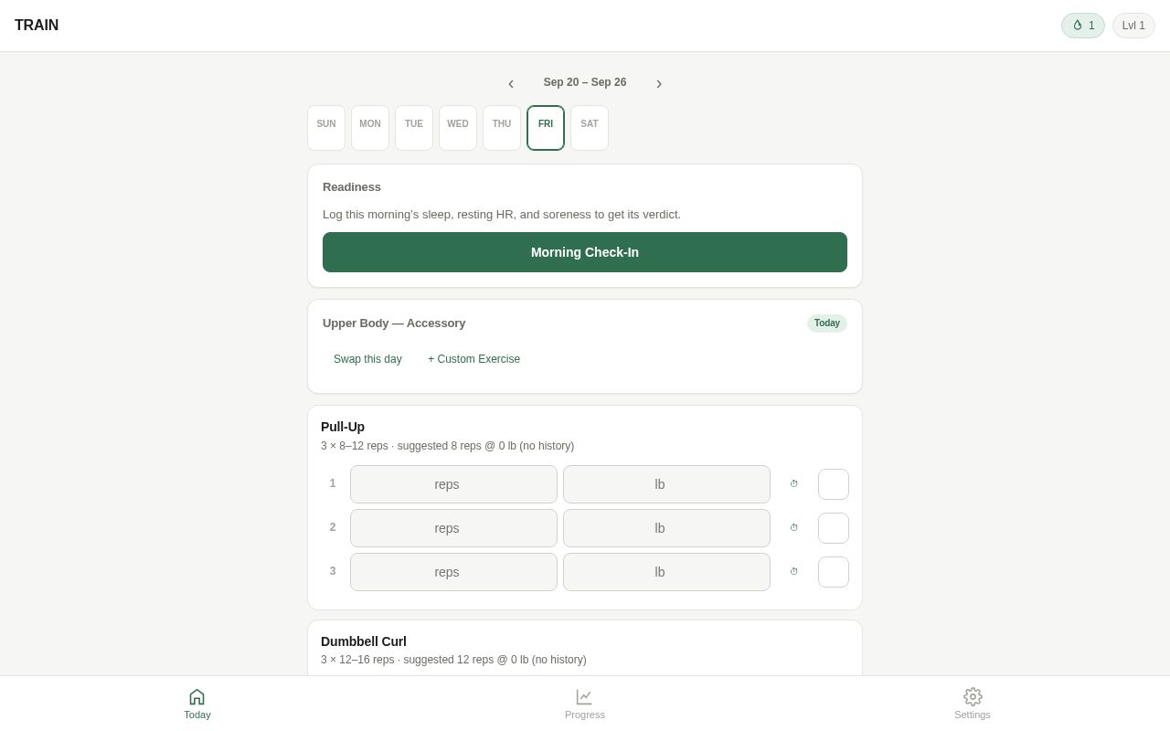Select SUN in the week strip
Viewport: 1170px width, 731px height.
point(326,128)
